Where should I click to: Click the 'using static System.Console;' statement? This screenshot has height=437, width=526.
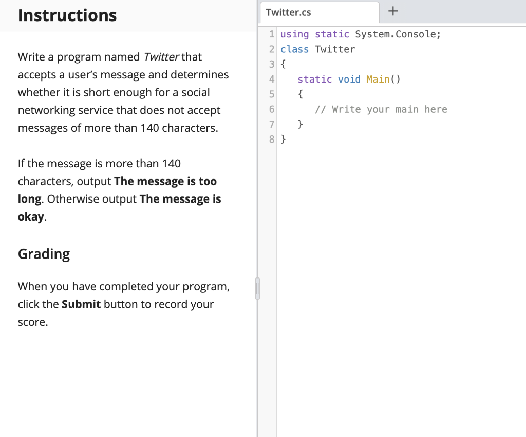(360, 34)
